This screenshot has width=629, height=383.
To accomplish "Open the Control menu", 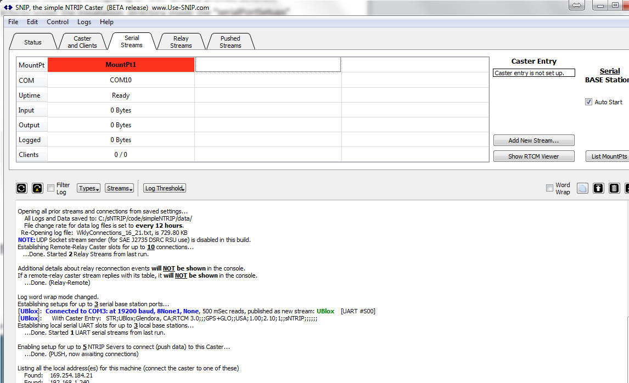I will tap(57, 22).
